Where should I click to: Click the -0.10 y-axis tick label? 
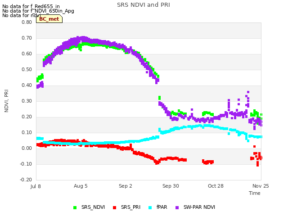pyautogui.click(x=26, y=164)
